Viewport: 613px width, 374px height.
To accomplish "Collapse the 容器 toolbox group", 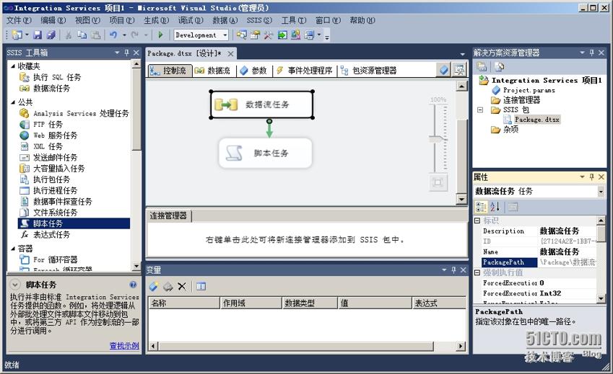I will pyautogui.click(x=13, y=249).
